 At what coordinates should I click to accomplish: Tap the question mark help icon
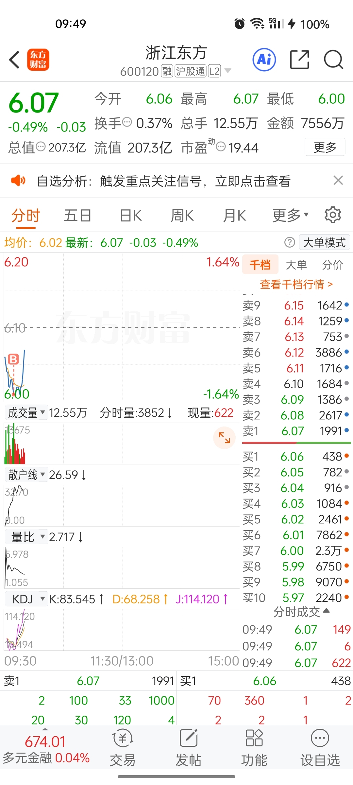[290, 242]
